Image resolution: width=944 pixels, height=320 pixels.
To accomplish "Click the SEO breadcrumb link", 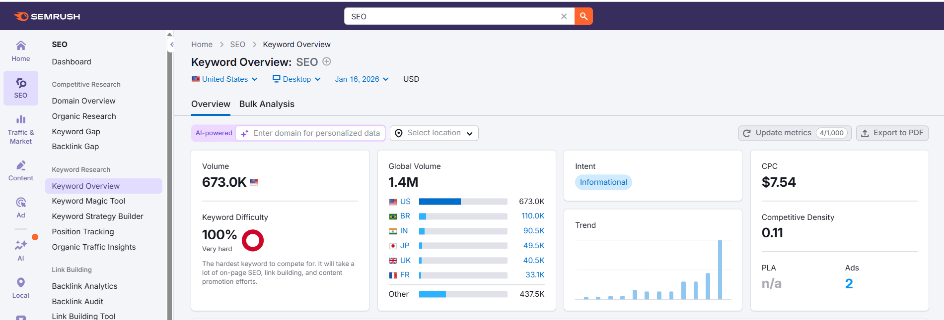I will point(237,45).
